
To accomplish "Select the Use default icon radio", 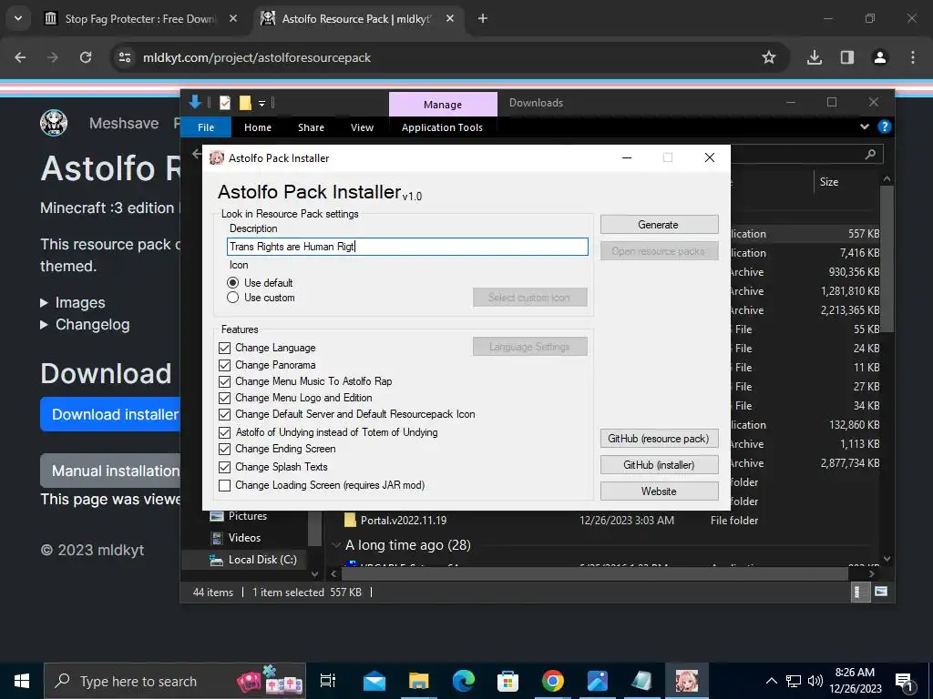I will 232,283.
